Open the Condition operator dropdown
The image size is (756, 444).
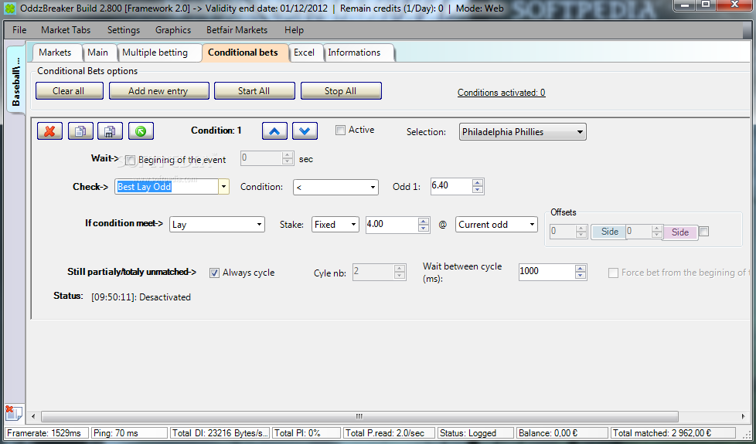coord(335,188)
